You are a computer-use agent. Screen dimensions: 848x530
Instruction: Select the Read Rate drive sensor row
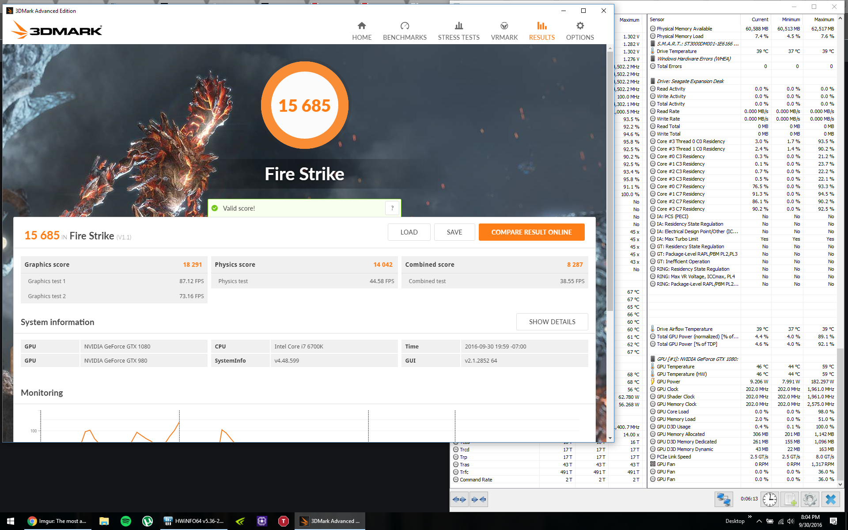(742, 111)
